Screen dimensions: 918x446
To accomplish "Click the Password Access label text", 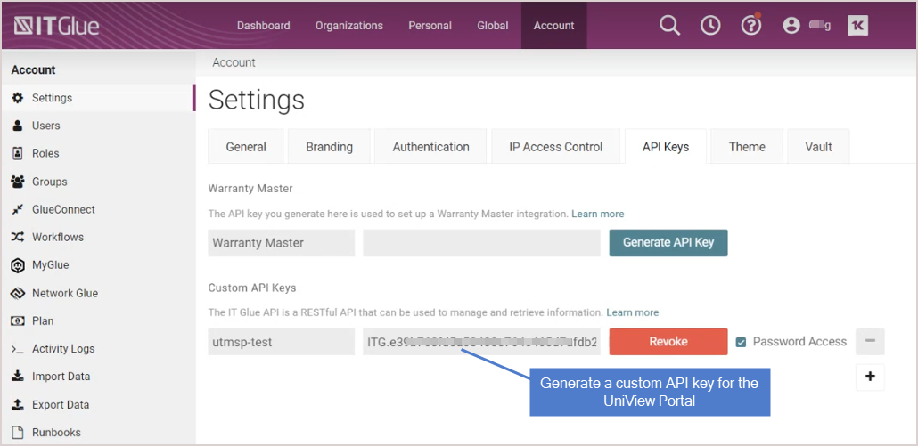I will (x=799, y=341).
